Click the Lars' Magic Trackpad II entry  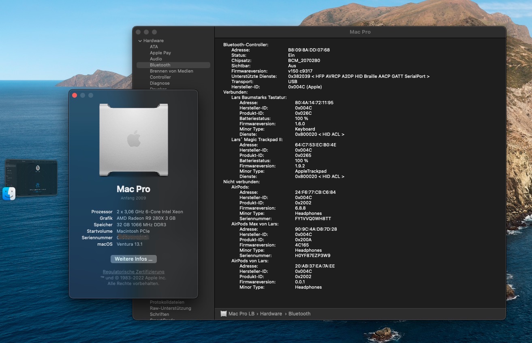pyautogui.click(x=257, y=139)
